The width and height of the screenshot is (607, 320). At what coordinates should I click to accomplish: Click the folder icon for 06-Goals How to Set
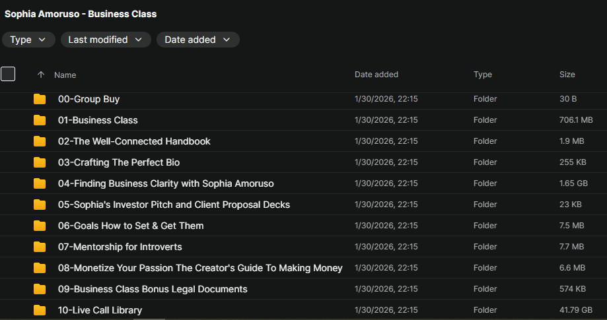(40, 226)
